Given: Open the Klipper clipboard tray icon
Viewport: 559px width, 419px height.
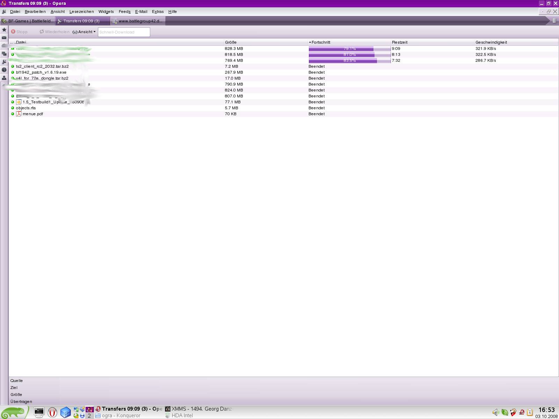Looking at the screenshot, I should click(x=530, y=412).
